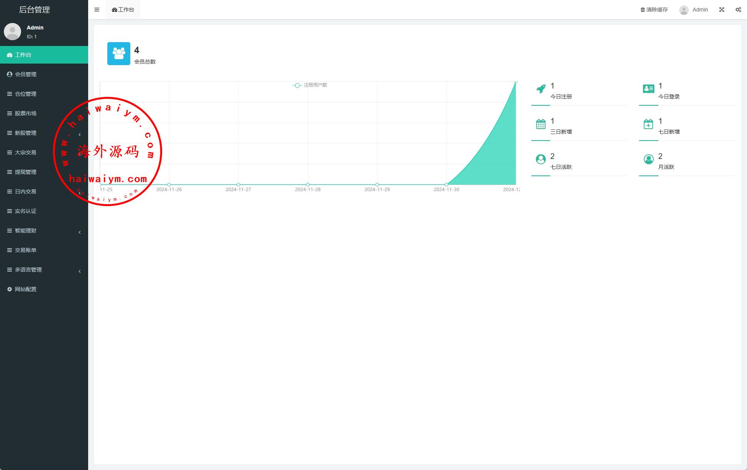Viewport: 747px width, 470px height.
Task: Open theme settings gears icon
Action: coord(738,10)
